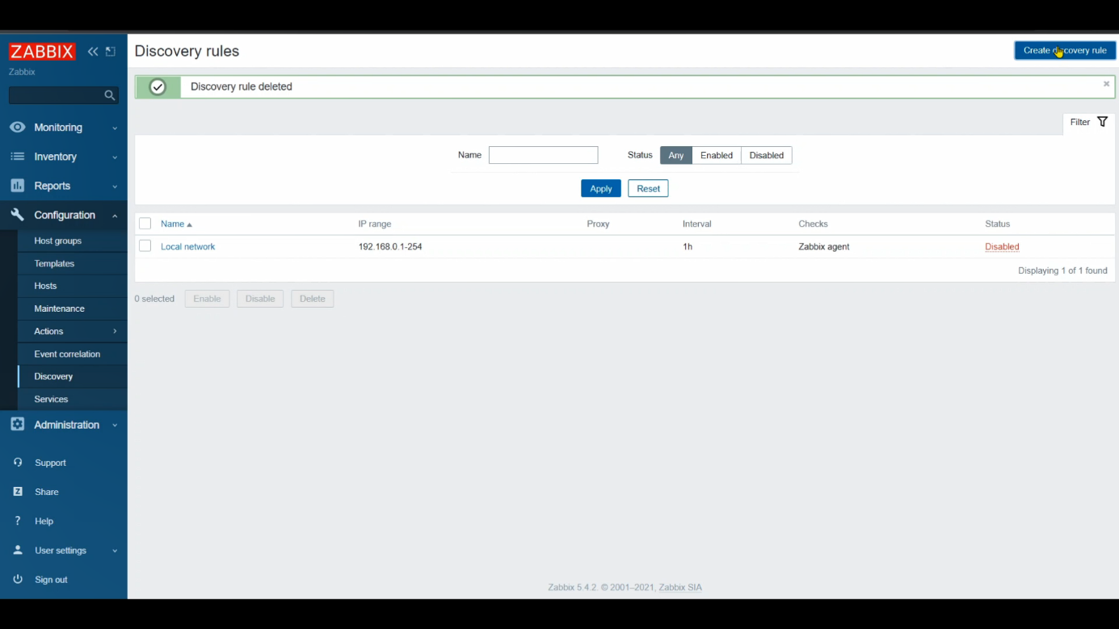Click the Displaying 1 of 1 found text
Image resolution: width=1119 pixels, height=629 pixels.
tap(1062, 270)
